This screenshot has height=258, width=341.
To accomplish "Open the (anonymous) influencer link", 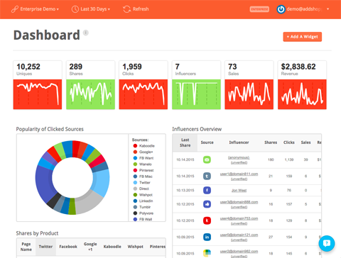I will pyautogui.click(x=239, y=157).
